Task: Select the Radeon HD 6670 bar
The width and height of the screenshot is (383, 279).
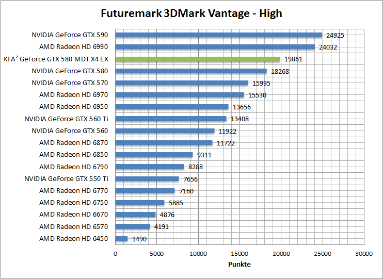Action: pos(135,215)
